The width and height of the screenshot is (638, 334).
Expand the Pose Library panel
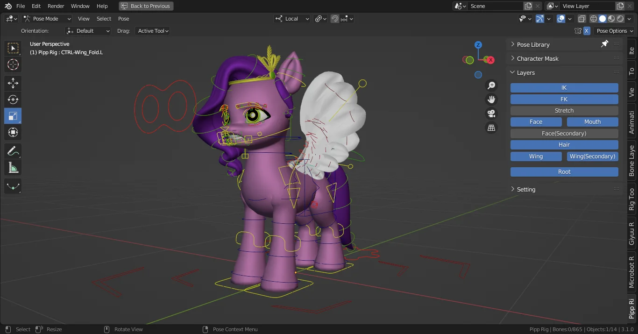tap(532, 44)
